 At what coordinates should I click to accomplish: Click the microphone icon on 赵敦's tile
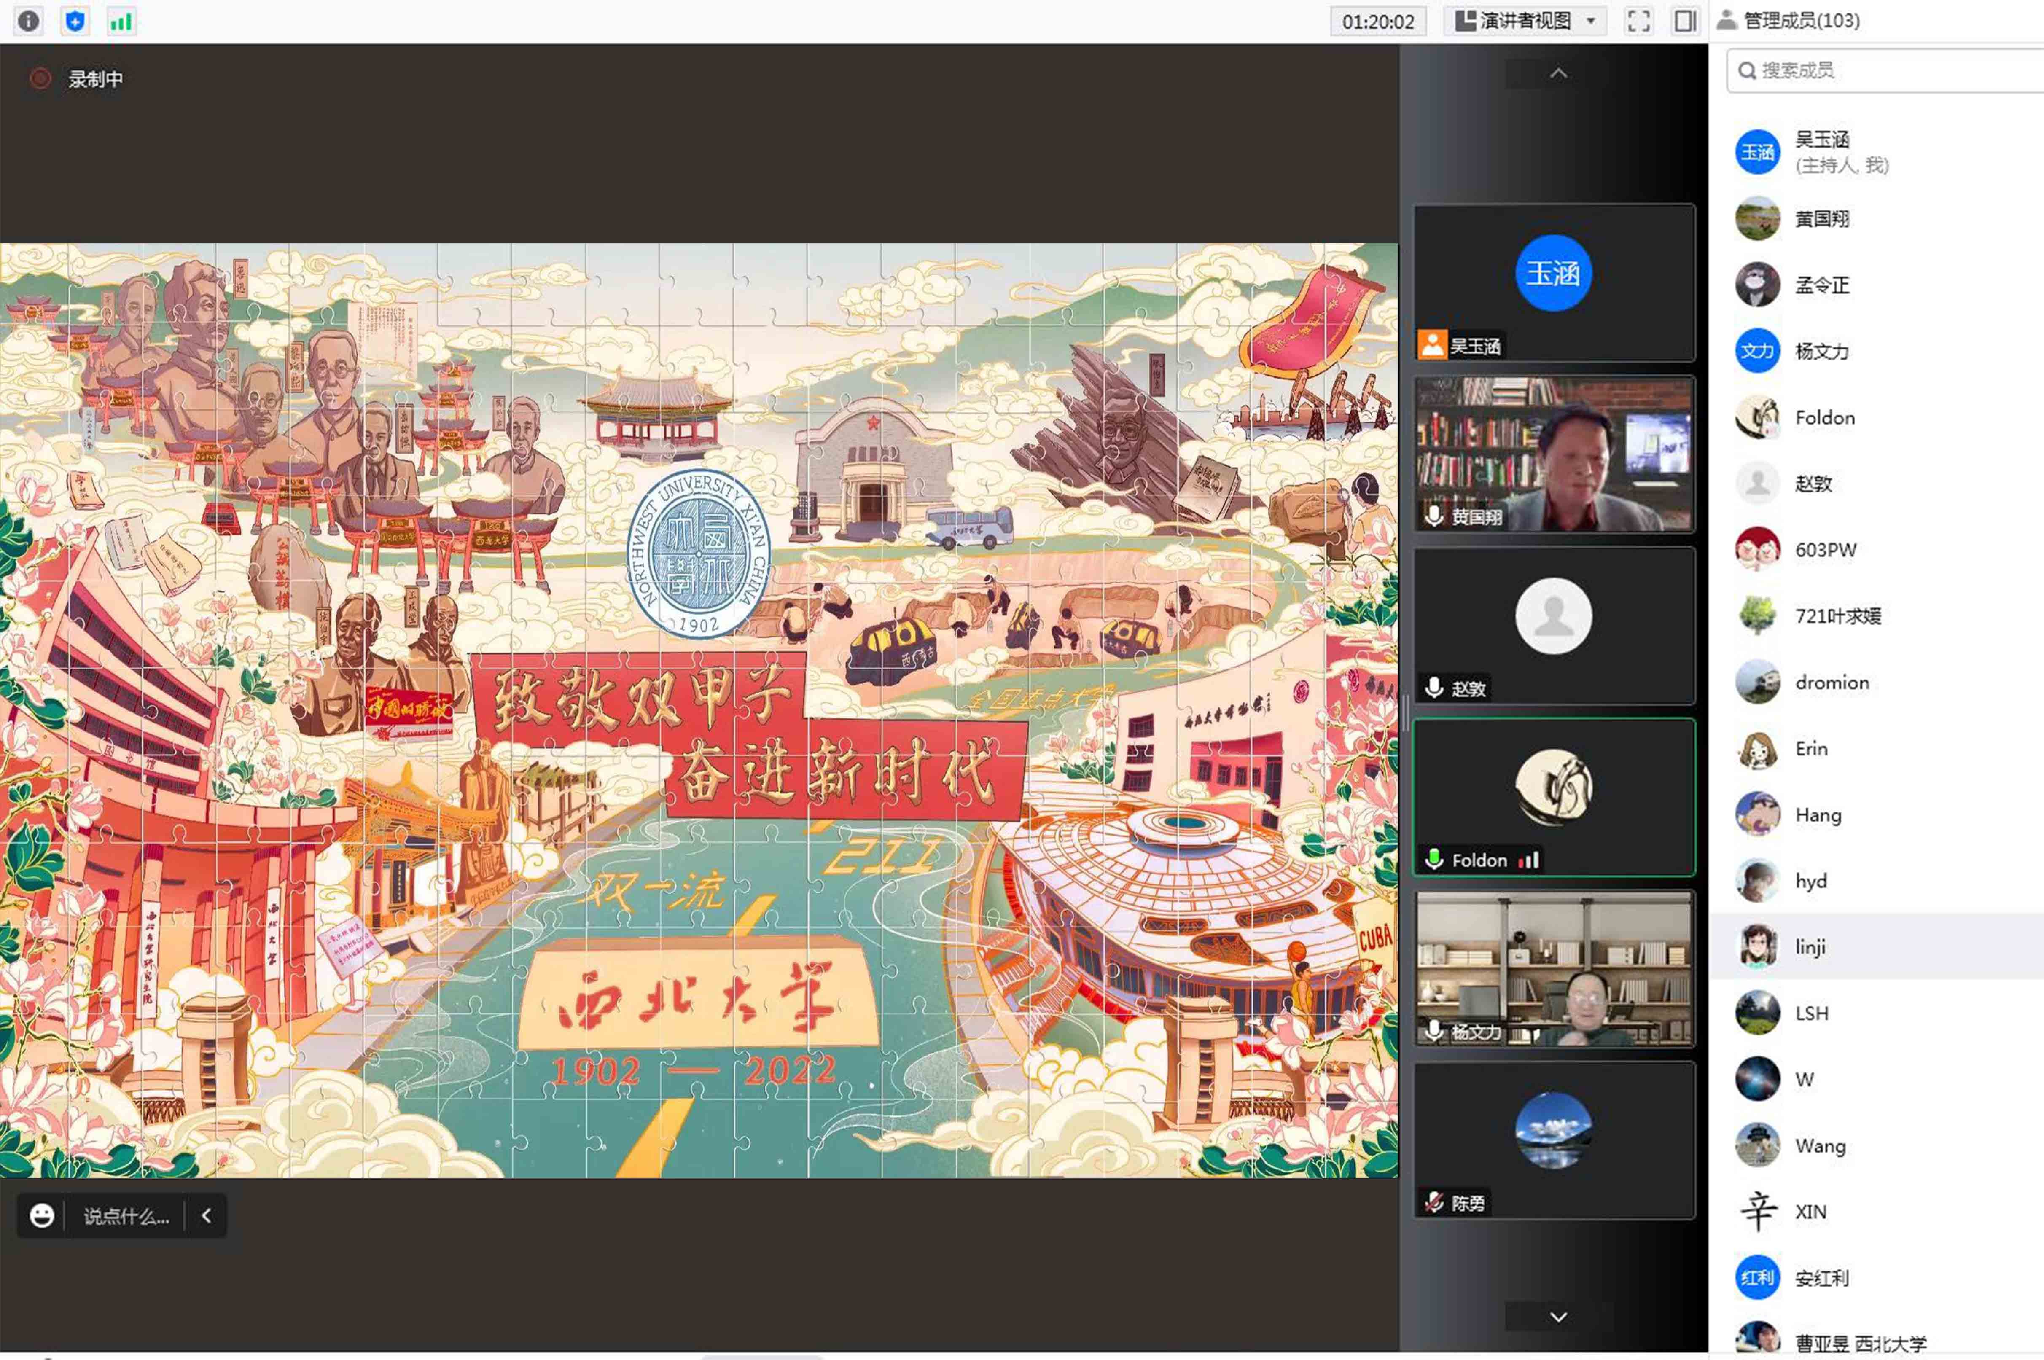click(1434, 688)
